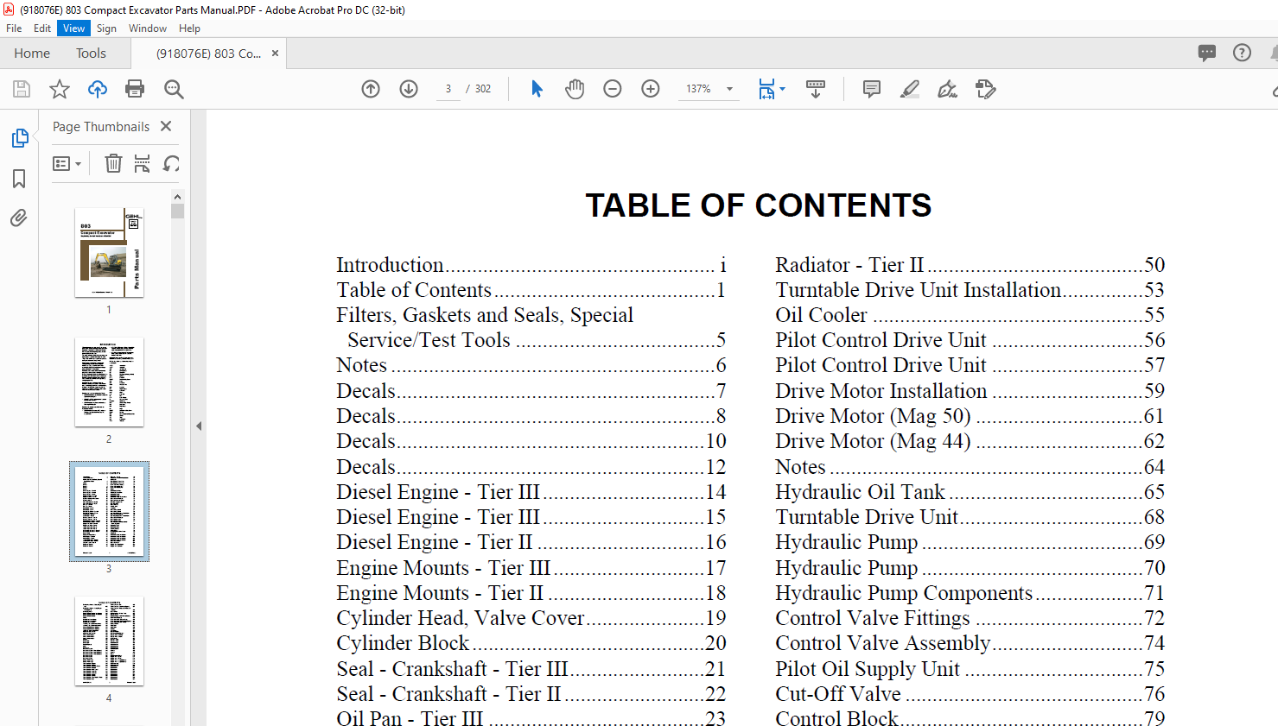
Task: Open the View menu
Action: coord(73,28)
